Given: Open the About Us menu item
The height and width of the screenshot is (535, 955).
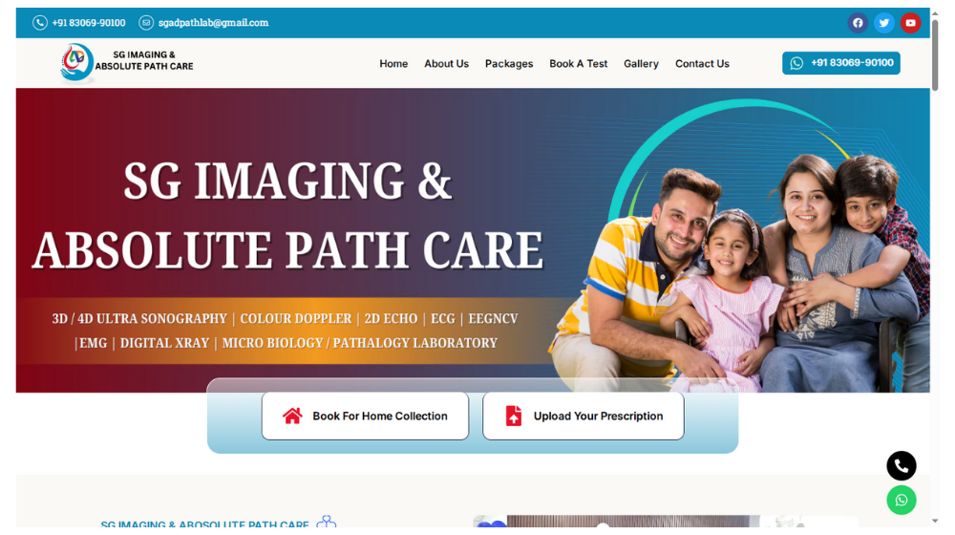Looking at the screenshot, I should tap(446, 63).
